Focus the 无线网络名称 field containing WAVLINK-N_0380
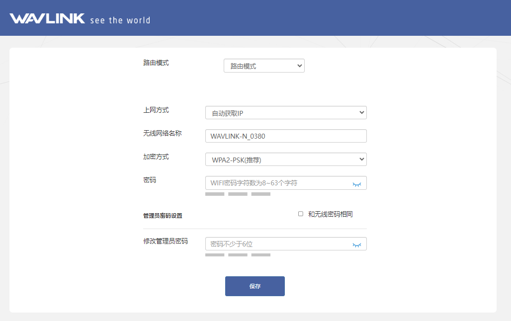511x321 pixels. click(286, 136)
